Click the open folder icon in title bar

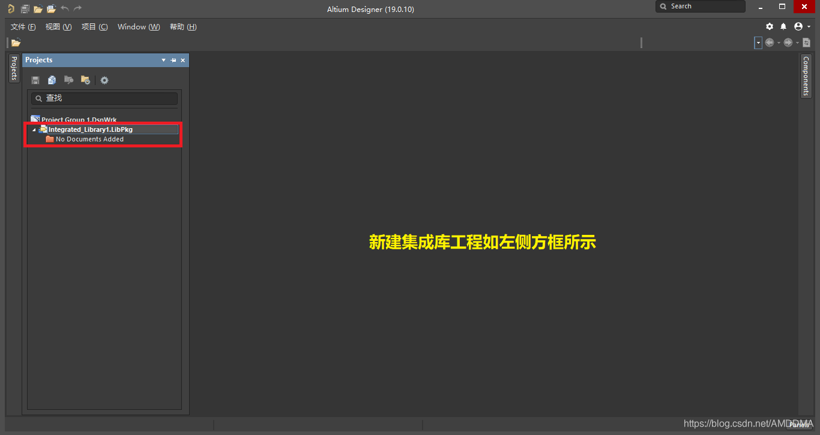pos(38,9)
